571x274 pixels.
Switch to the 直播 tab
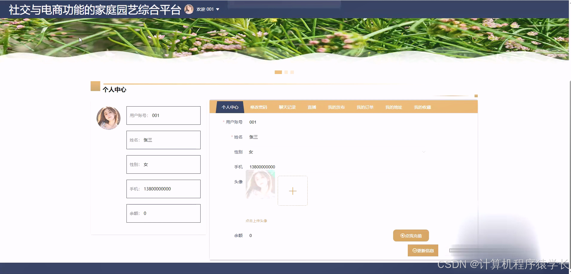tap(312, 107)
